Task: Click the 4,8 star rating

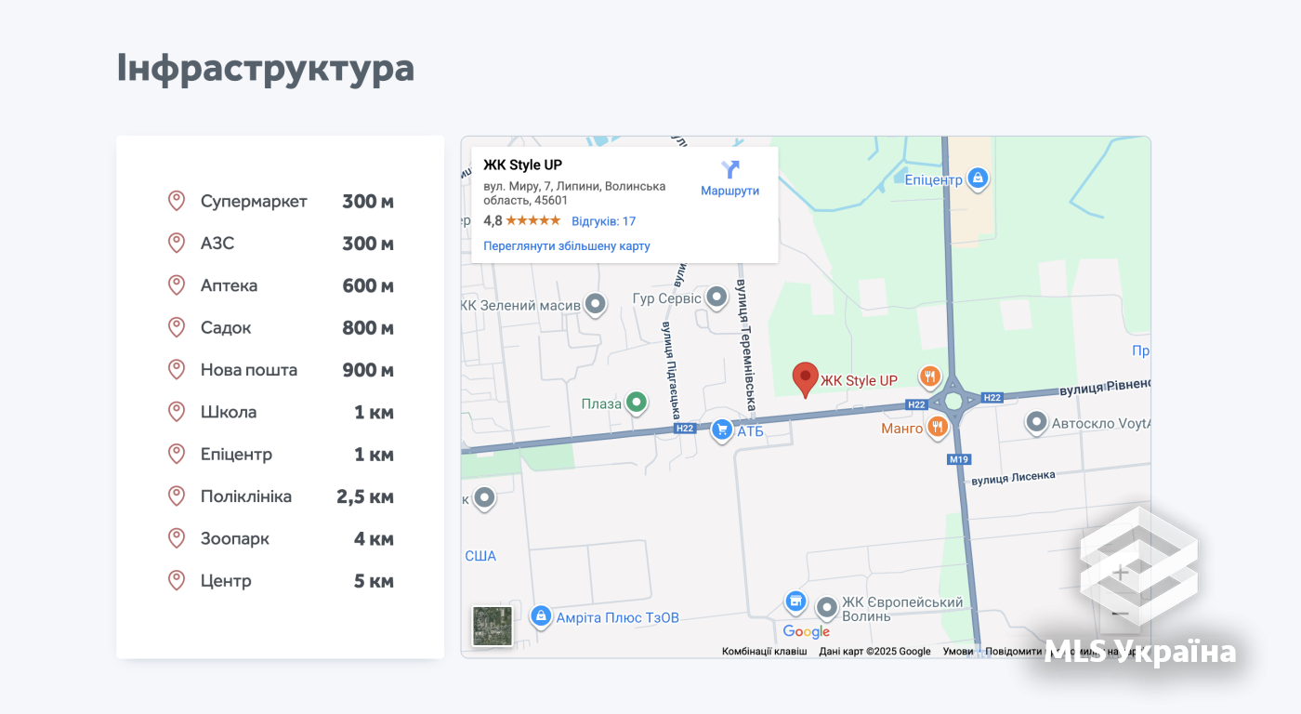Action: (521, 220)
